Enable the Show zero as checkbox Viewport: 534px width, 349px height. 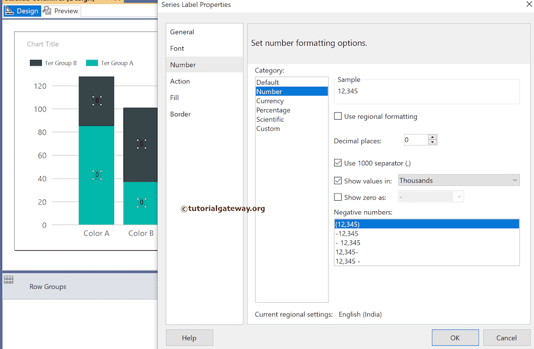tap(337, 197)
